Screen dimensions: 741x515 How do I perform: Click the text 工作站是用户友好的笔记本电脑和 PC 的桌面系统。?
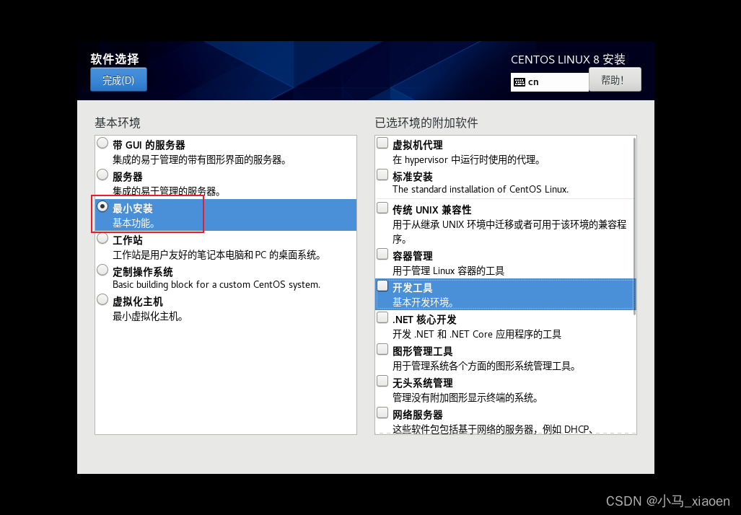pyautogui.click(x=219, y=255)
